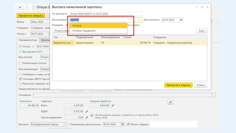Open calendar for Планируемая дата выплаты
Screen dimensions: 236x133
123,124
